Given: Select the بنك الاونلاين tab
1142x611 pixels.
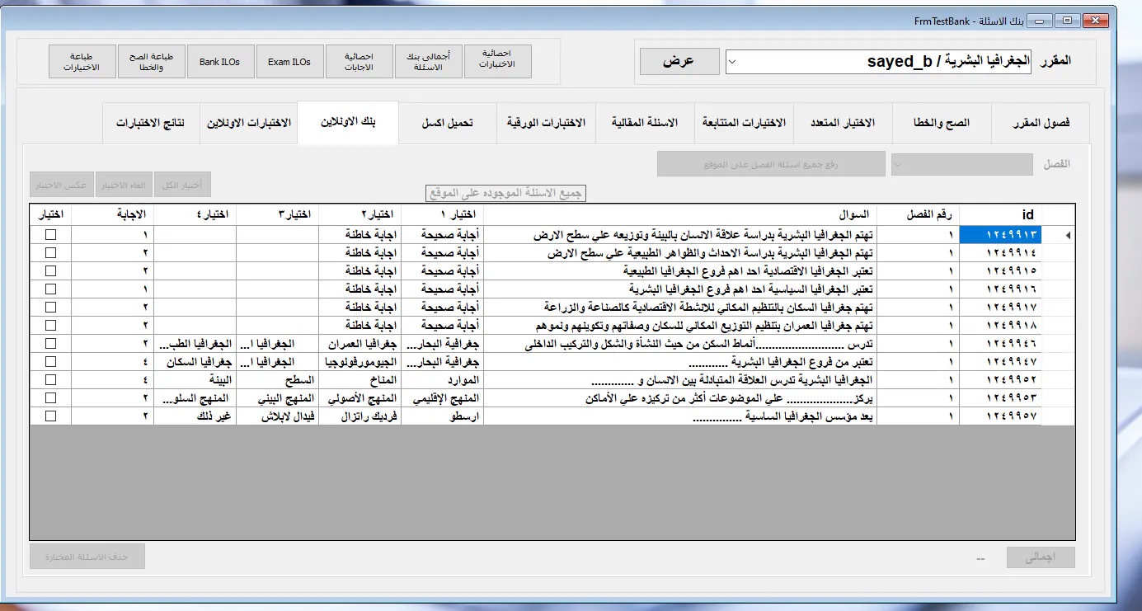Looking at the screenshot, I should [348, 122].
